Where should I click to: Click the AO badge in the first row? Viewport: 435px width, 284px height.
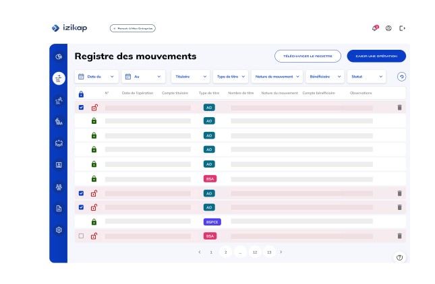click(209, 108)
